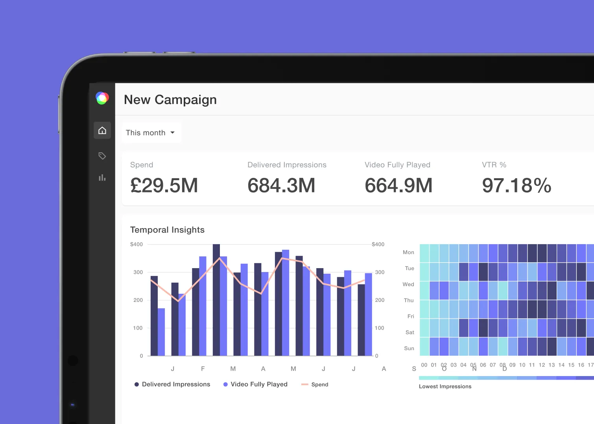This screenshot has width=594, height=424.
Task: Toggle Video Fully Played series visibility
Action: (255, 384)
